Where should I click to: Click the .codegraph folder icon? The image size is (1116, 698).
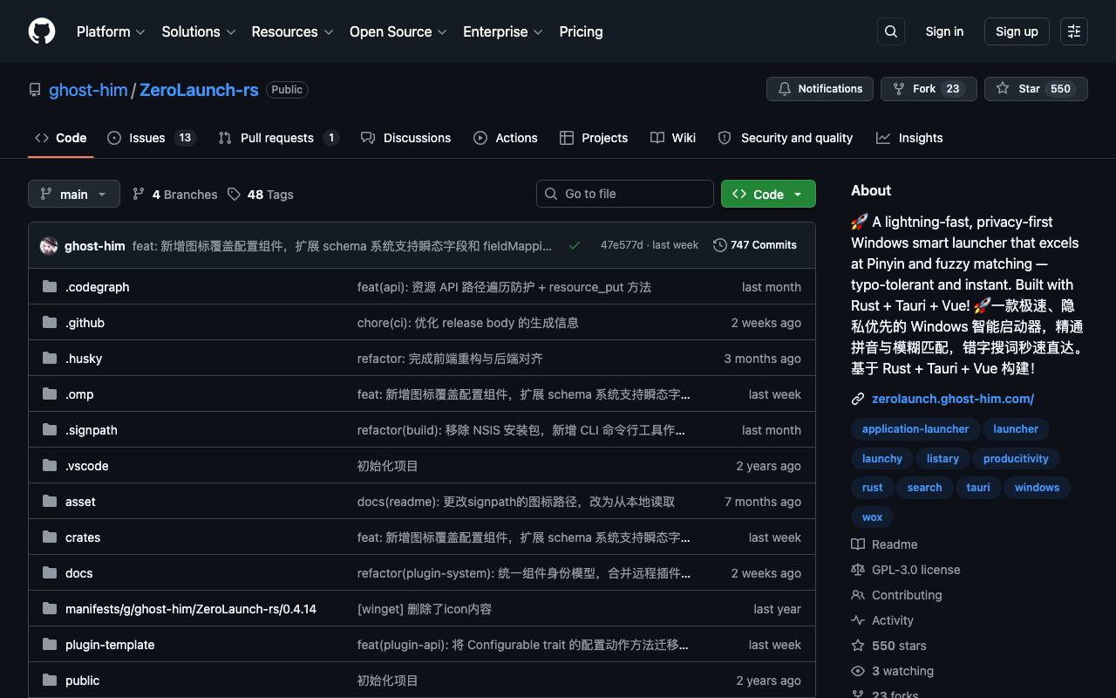50,287
